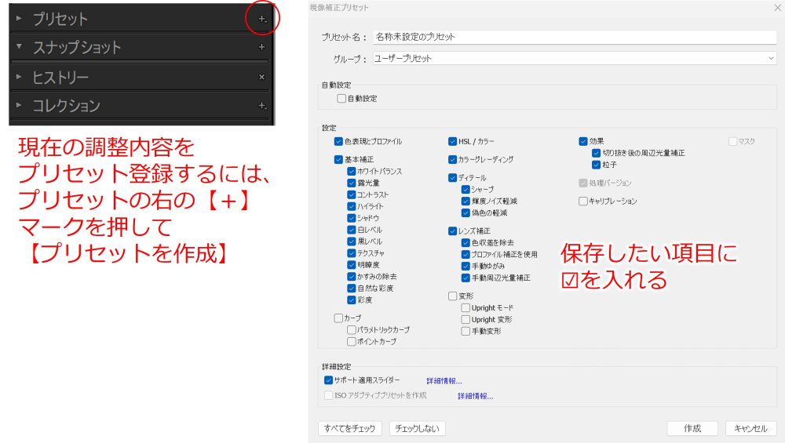Open 詳細情報 link beside サポート適用スライダー
The width and height of the screenshot is (785, 443).
[x=444, y=381]
